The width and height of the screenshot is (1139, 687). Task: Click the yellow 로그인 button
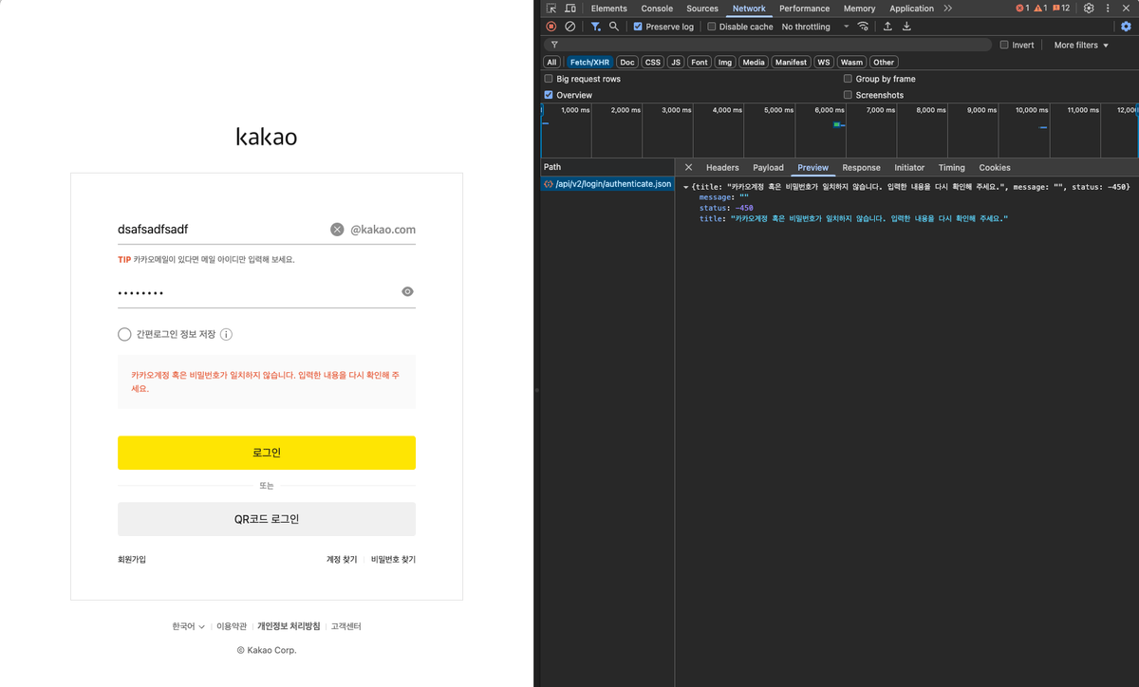[x=267, y=453]
